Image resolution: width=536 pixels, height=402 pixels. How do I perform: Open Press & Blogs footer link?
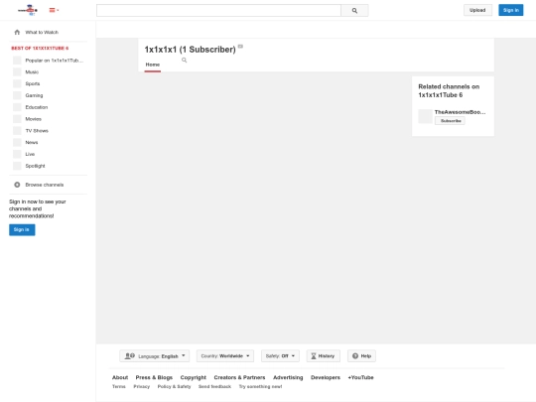click(x=154, y=377)
